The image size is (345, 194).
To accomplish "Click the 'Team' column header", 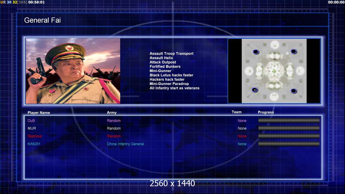I will click(237, 112).
